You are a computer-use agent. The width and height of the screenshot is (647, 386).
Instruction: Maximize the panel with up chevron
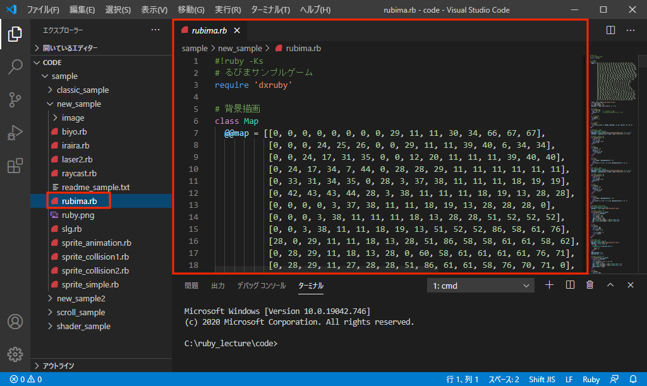[x=610, y=285]
